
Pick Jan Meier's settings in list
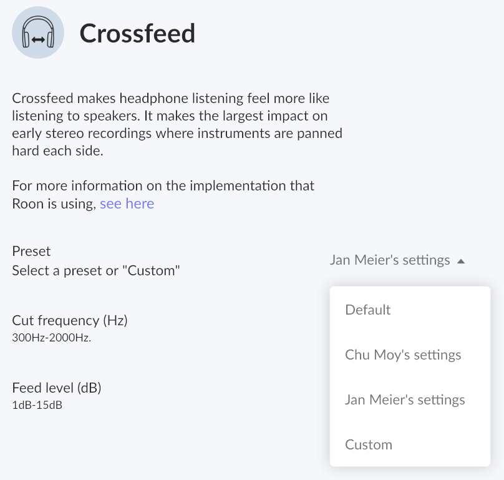(405, 400)
